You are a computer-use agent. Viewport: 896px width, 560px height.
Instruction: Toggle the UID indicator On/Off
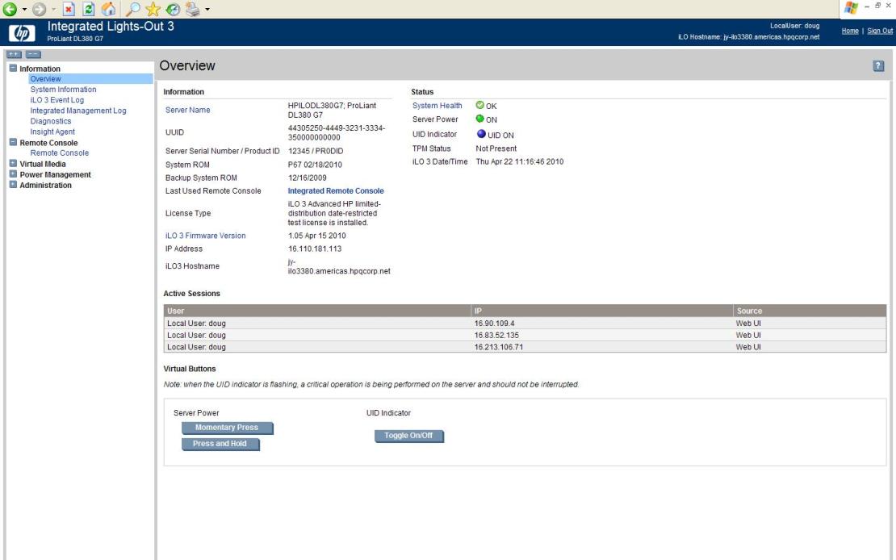(x=408, y=436)
